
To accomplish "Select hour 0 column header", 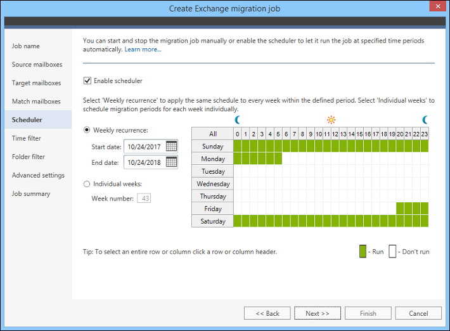I will (237, 134).
